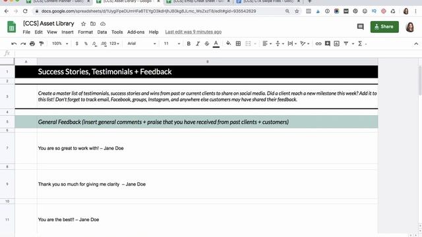Image resolution: width=422 pixels, height=237 pixels.
Task: Decrease decimal places icon
Action: click(94, 43)
